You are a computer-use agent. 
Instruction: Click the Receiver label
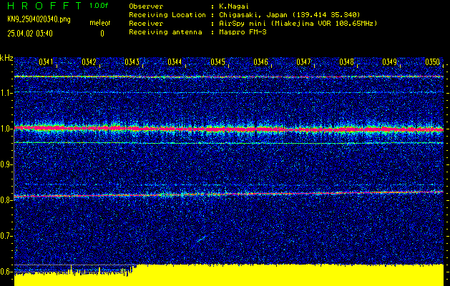click(146, 23)
